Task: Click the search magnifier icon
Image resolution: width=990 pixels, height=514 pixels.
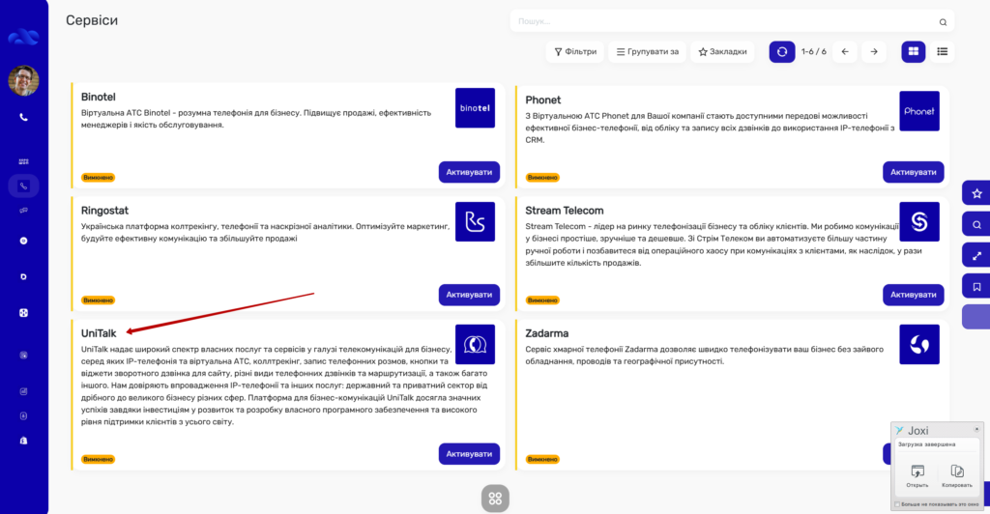Action: [x=943, y=21]
